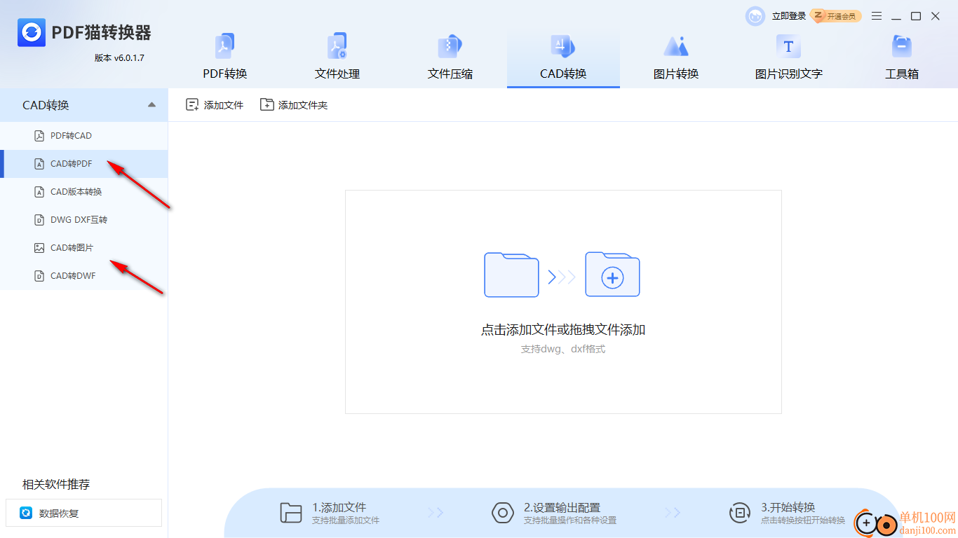Viewport: 958px width, 538px height.
Task: Click the 添加文件夹 toolbar button
Action: [294, 105]
